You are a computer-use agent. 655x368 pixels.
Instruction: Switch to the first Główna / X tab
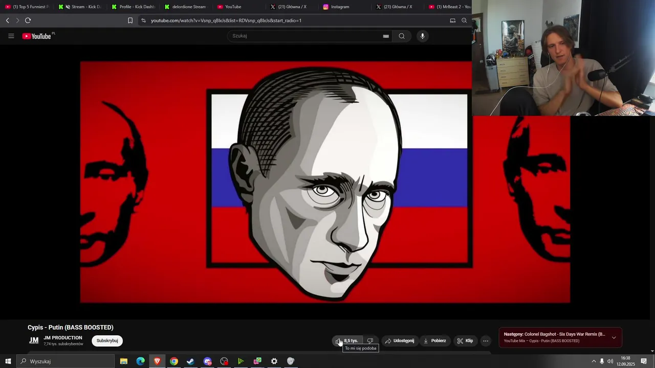(x=292, y=7)
